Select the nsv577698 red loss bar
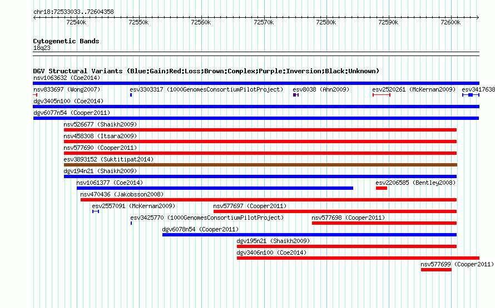This screenshot has width=495, height=308. tap(384, 223)
